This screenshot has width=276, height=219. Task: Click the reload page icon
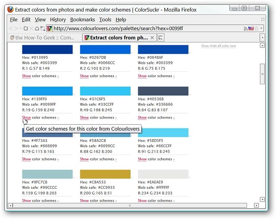[x=42, y=28]
